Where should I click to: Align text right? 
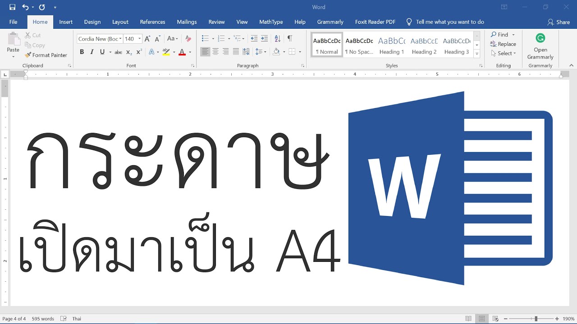pyautogui.click(x=225, y=52)
